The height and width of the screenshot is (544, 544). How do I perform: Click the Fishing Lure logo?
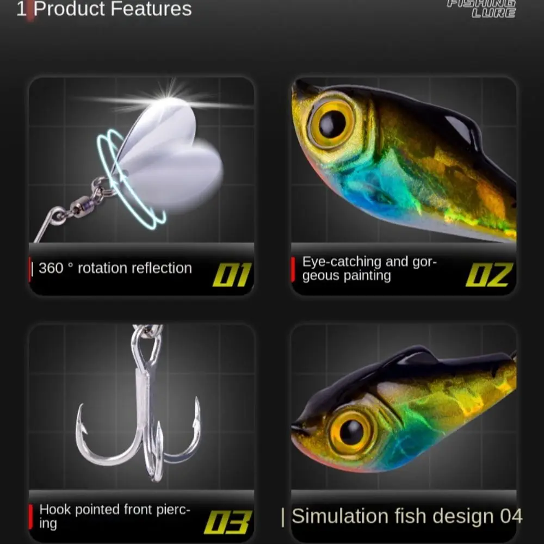481,9
